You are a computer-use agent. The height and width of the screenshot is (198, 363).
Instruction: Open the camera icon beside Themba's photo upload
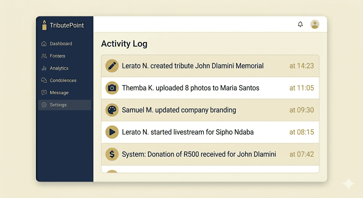pyautogui.click(x=112, y=88)
